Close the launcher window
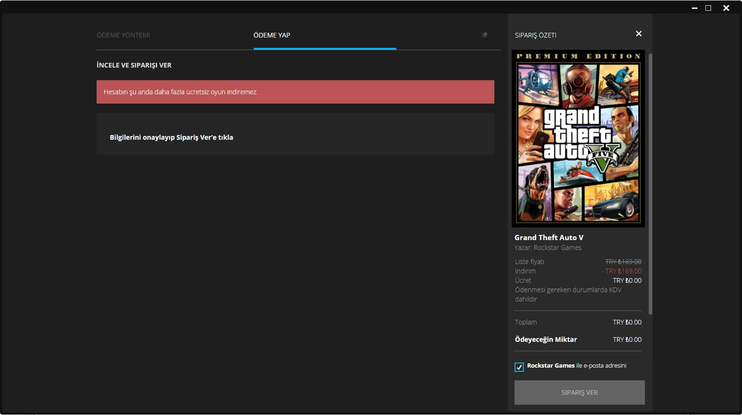This screenshot has width=742, height=415. point(726,8)
